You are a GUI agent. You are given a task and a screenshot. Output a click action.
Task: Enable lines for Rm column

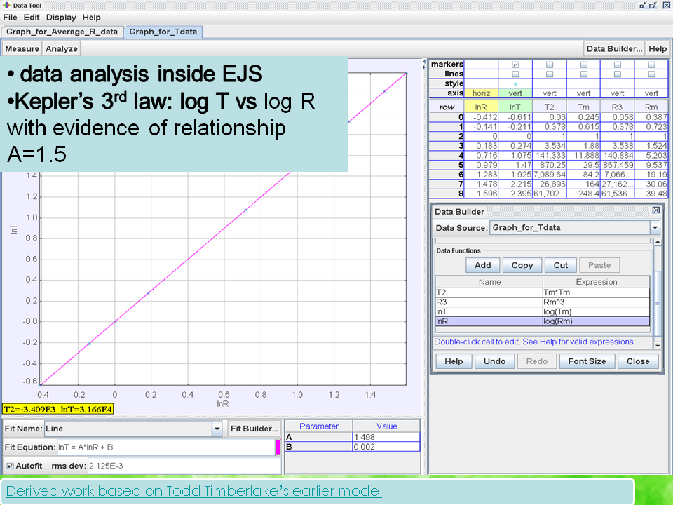[651, 74]
